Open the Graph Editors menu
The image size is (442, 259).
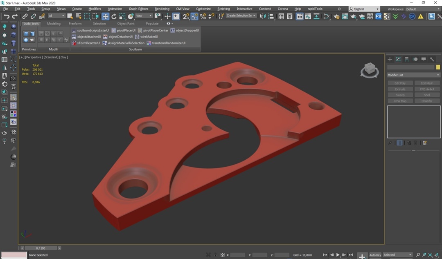pyautogui.click(x=138, y=9)
